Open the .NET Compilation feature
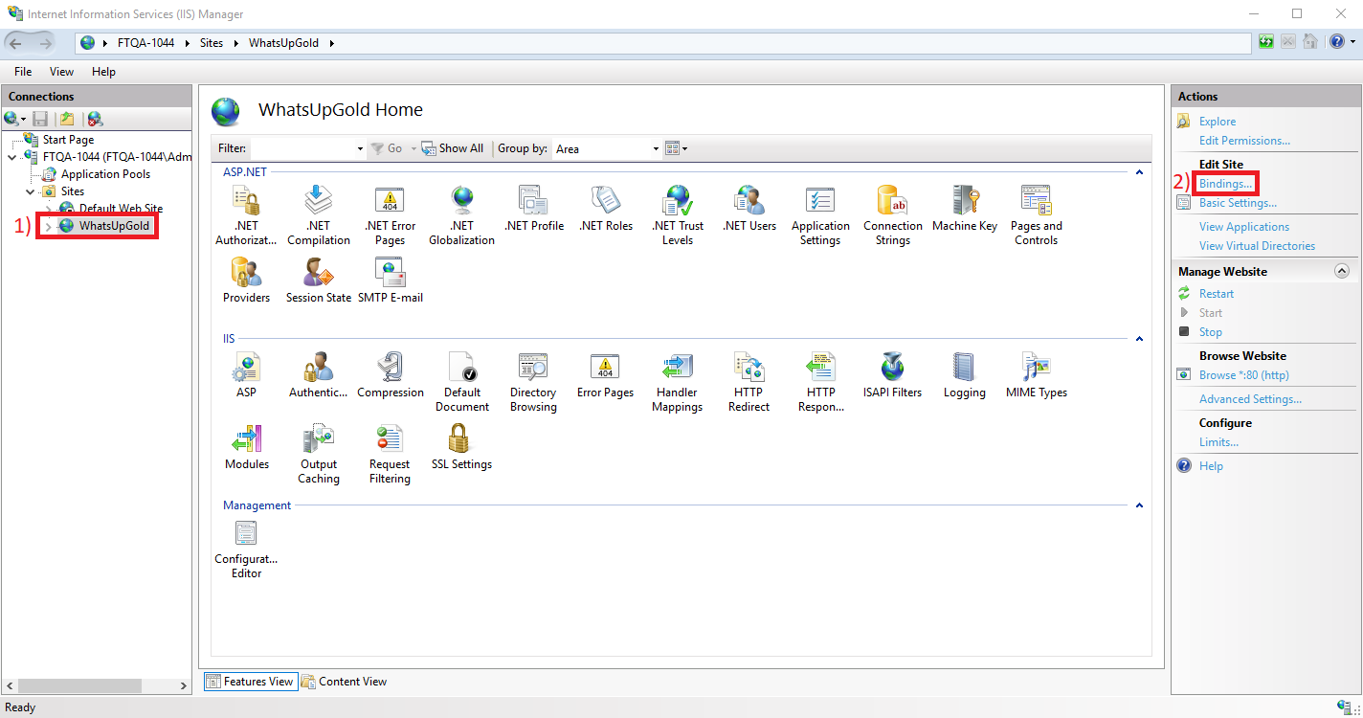Screen dimensions: 1363x718 (x=319, y=215)
